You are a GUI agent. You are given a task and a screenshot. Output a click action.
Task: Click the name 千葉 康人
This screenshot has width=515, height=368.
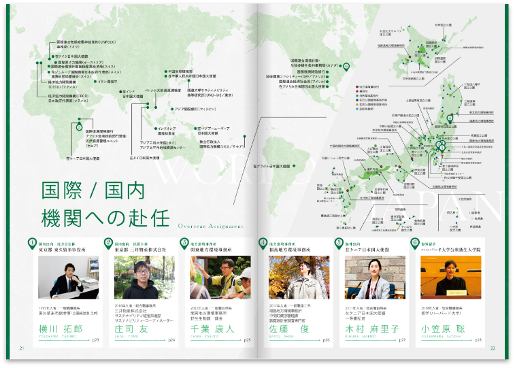coord(212,329)
